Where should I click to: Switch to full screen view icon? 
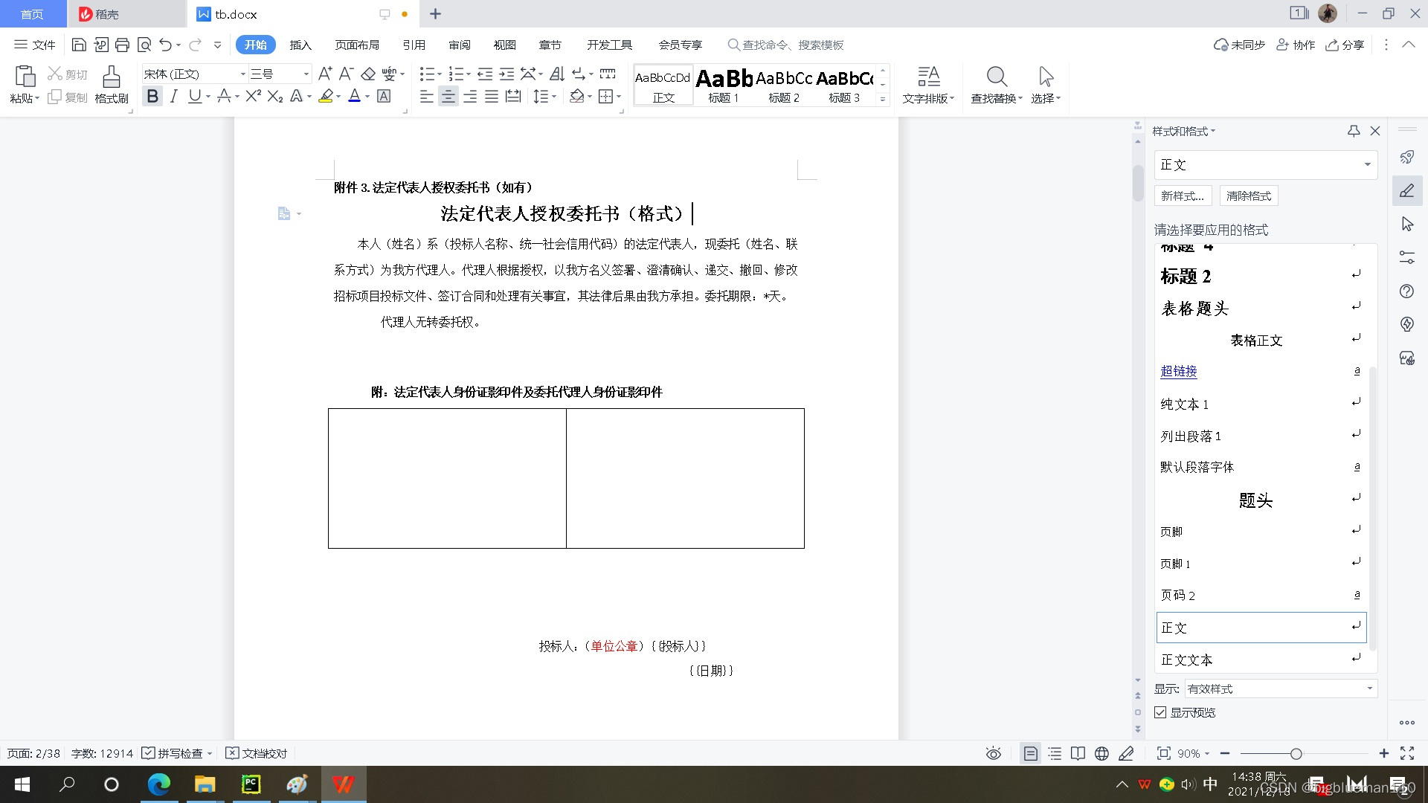point(1406,753)
